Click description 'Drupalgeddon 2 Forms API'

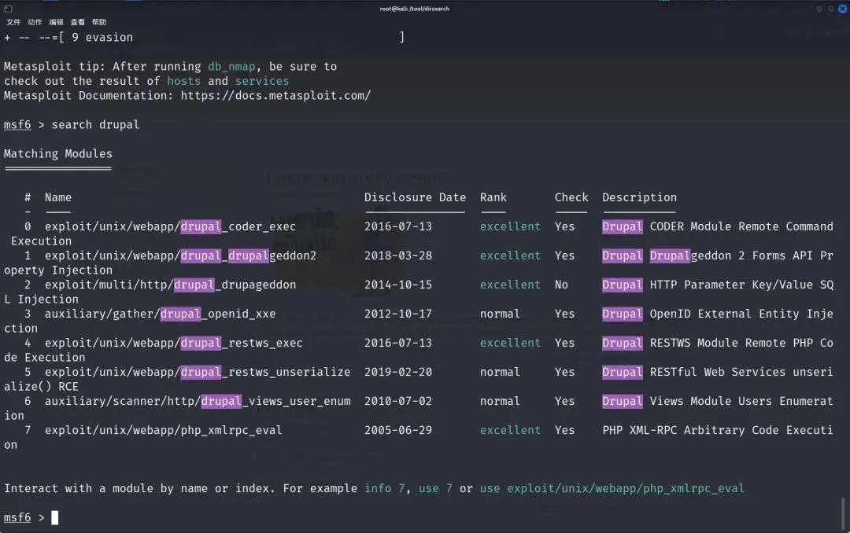pyautogui.click(x=731, y=255)
